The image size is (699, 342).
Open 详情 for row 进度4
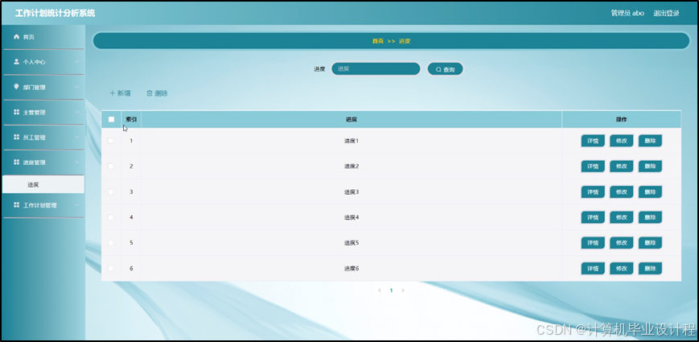593,217
